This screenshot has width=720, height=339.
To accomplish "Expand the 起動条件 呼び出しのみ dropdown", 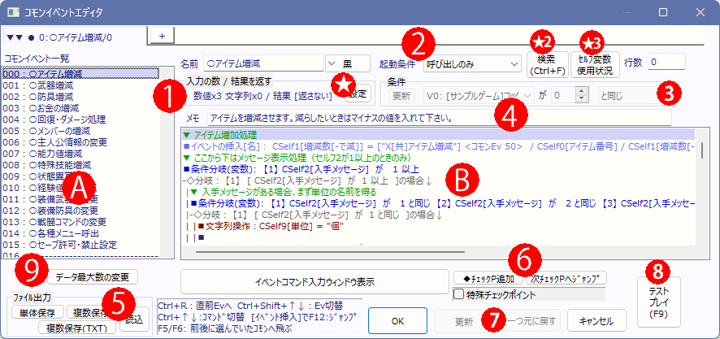I will 472,64.
